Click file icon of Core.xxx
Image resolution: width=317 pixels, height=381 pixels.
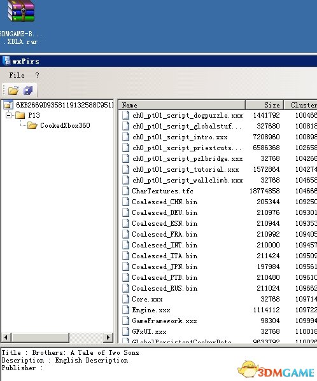[x=125, y=299]
